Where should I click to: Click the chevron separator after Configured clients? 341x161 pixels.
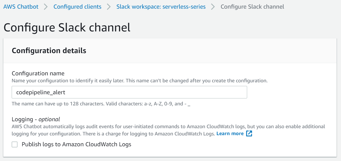tap(109, 7)
